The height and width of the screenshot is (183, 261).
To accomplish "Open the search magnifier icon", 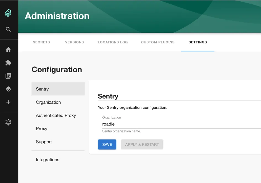I will [x=8, y=29].
